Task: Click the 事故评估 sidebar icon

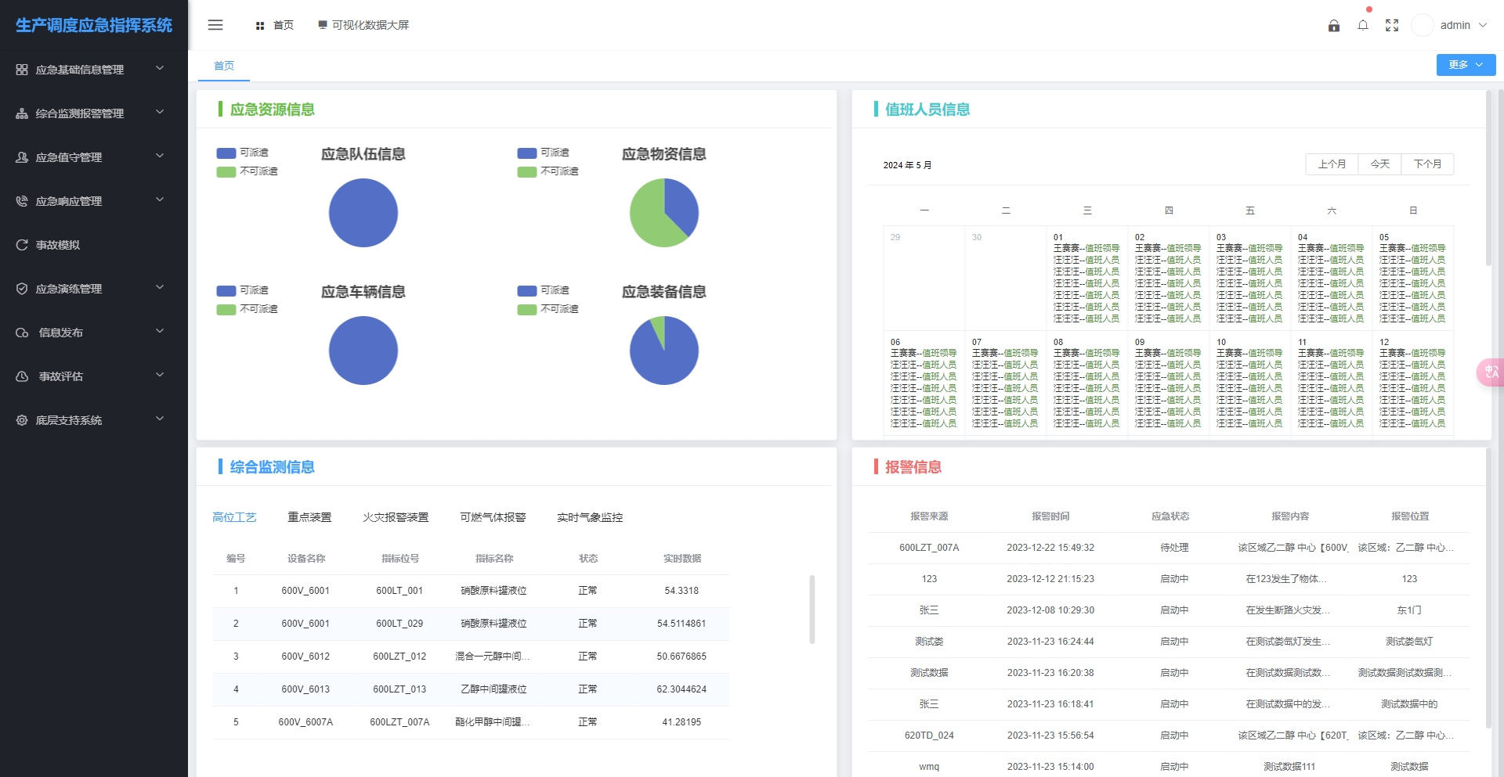Action: click(x=22, y=376)
